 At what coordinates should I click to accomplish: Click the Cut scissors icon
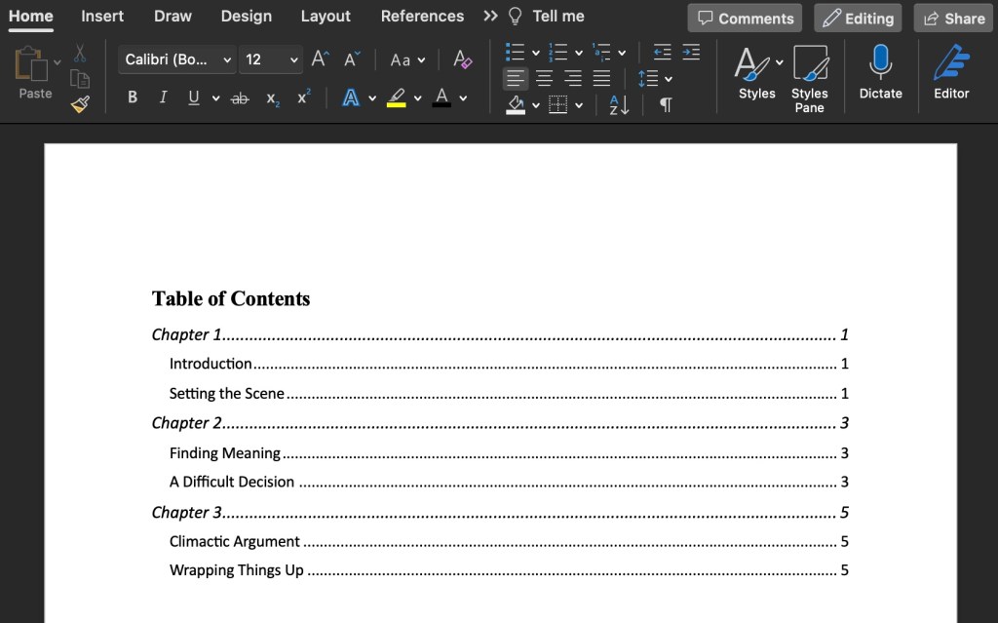(x=80, y=54)
